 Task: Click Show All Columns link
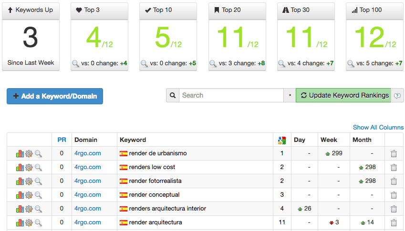[378, 127]
